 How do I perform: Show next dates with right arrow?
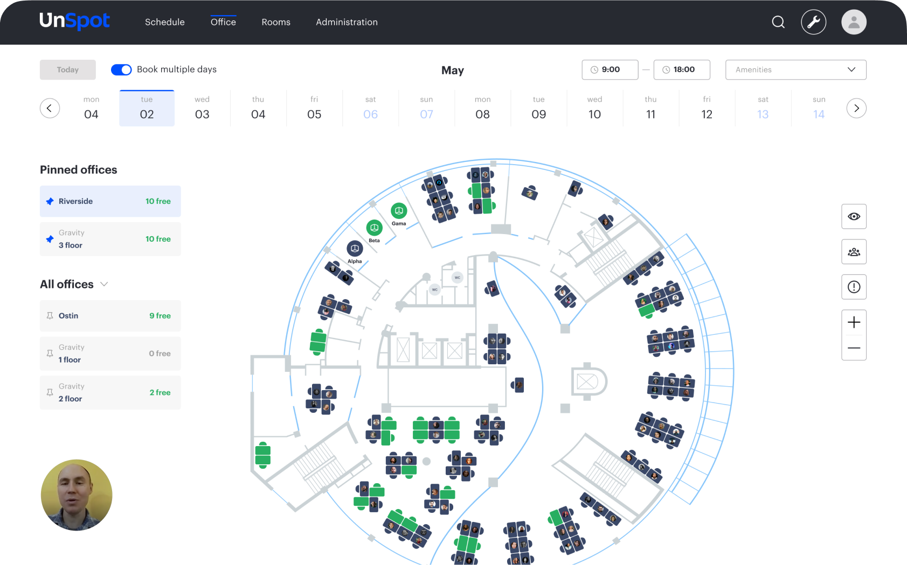(x=856, y=108)
